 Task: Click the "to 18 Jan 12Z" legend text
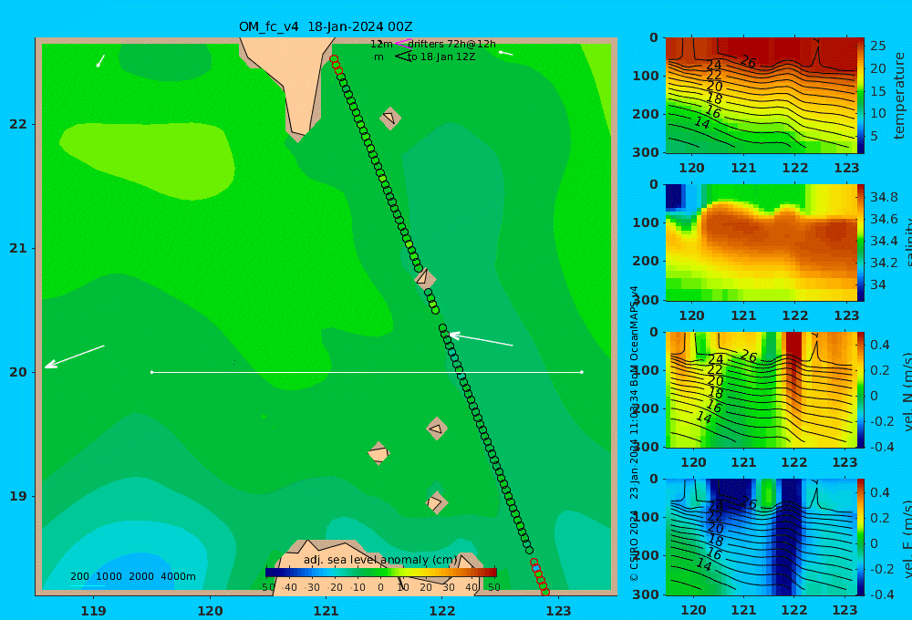440,57
